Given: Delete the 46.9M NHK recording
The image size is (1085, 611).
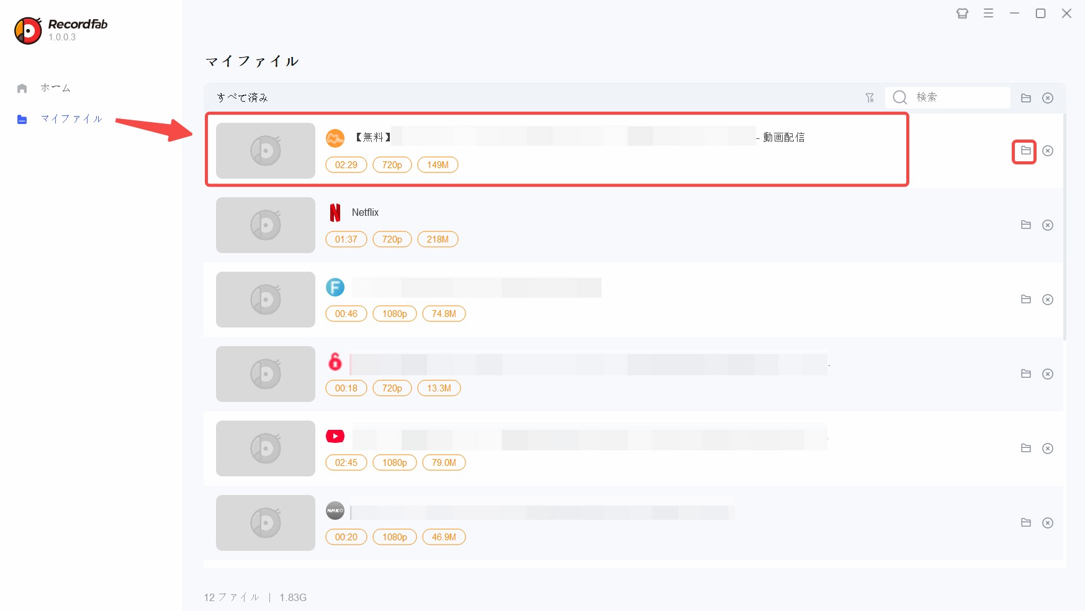Looking at the screenshot, I should (x=1047, y=523).
